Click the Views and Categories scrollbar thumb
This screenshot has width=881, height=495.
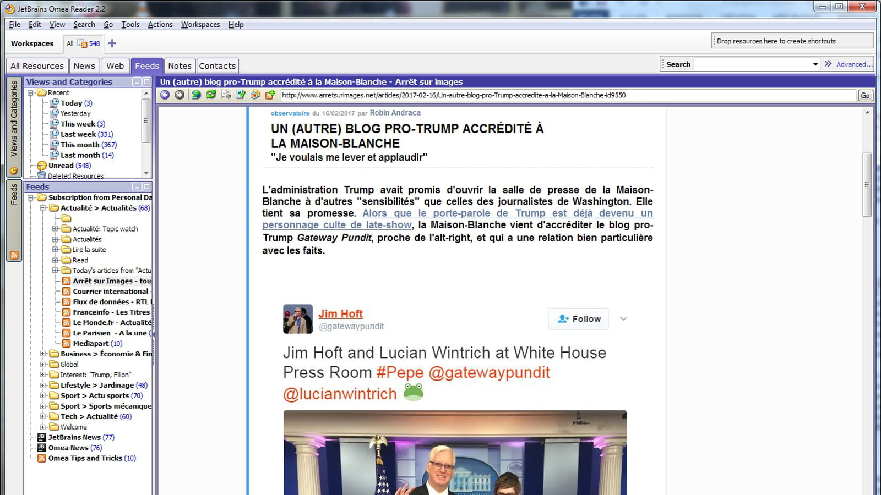tap(146, 121)
